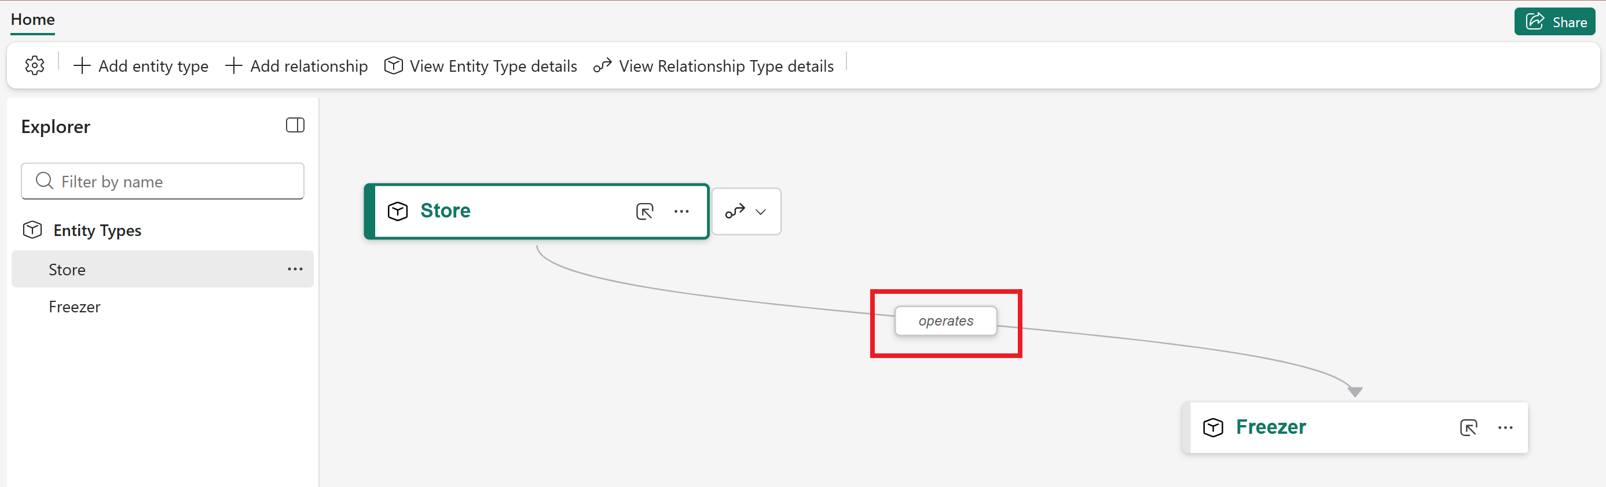Open View Relationship Type details

point(713,65)
